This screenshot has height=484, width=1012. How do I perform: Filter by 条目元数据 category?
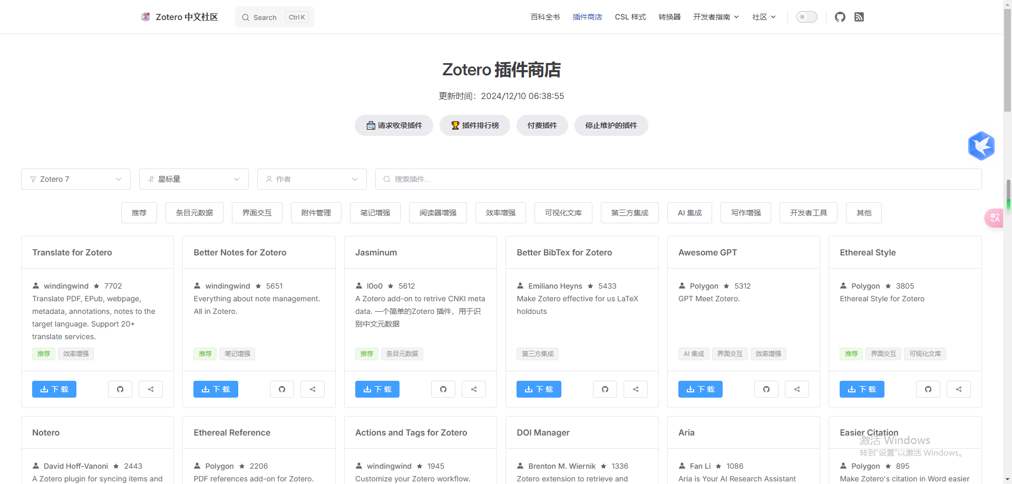click(x=194, y=213)
